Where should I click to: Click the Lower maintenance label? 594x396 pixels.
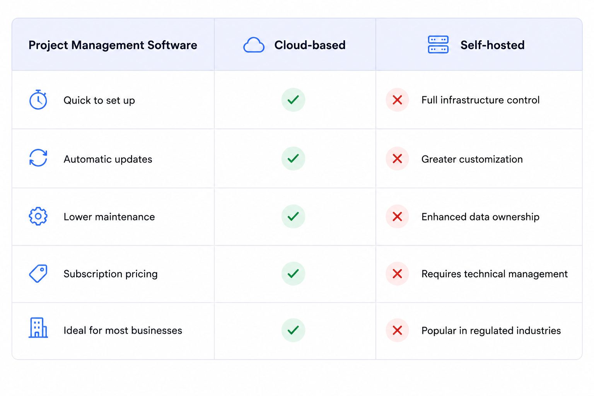click(x=109, y=217)
